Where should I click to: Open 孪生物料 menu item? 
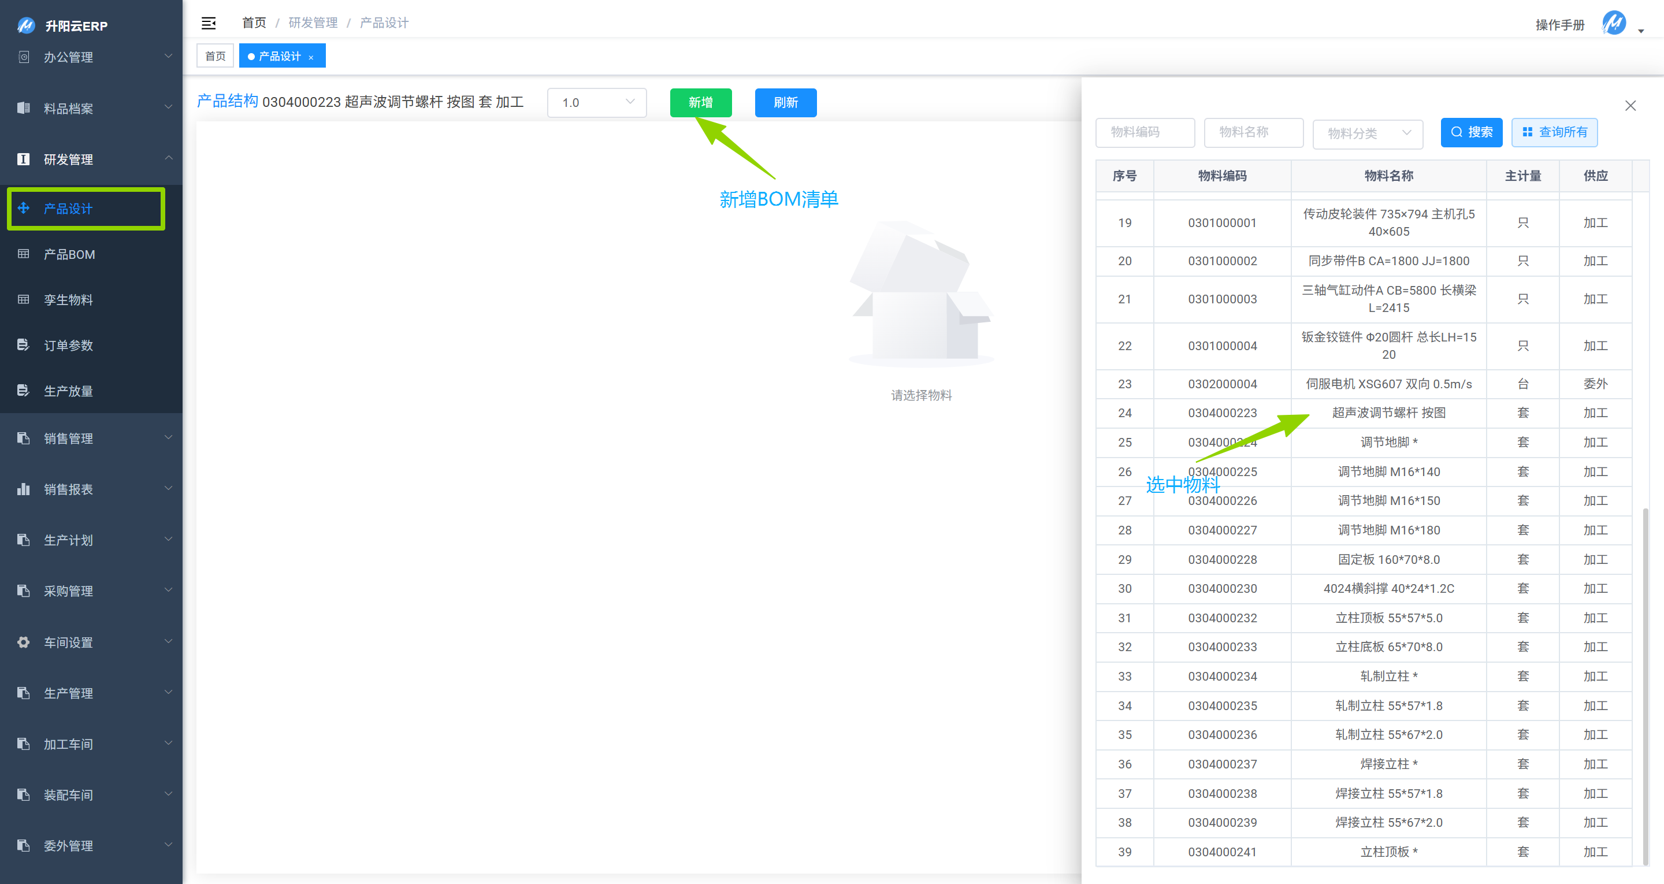[69, 300]
